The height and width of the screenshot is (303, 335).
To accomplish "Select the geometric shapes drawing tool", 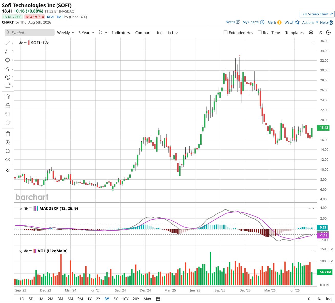I will [x=8, y=60].
